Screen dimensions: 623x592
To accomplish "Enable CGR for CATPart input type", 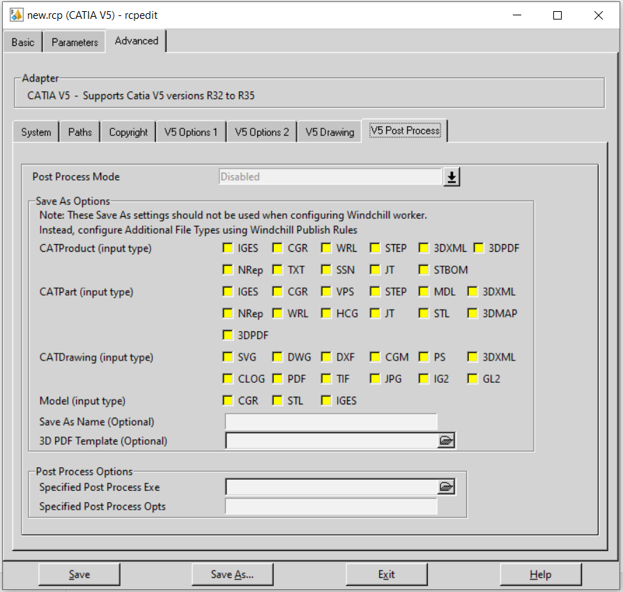I will pyautogui.click(x=277, y=292).
